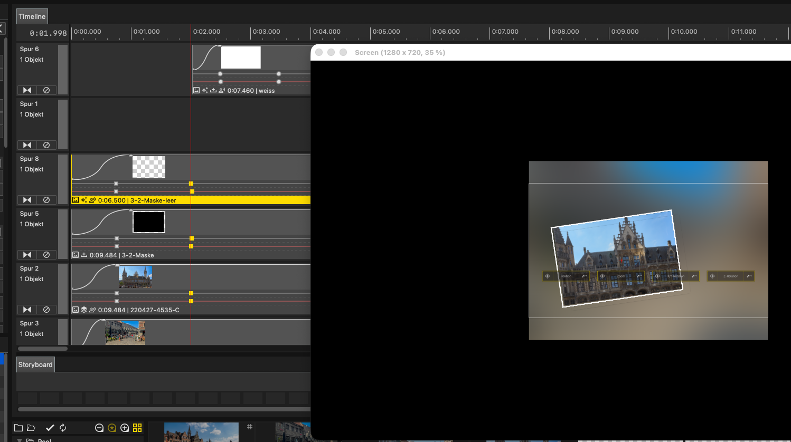The image size is (791, 442).
Task: Toggle the bowtie button on Spur 8
Action: pos(27,200)
